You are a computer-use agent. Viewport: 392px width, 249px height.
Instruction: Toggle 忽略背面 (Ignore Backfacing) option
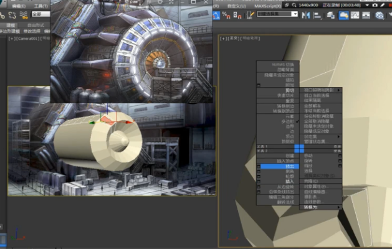coord(285,68)
